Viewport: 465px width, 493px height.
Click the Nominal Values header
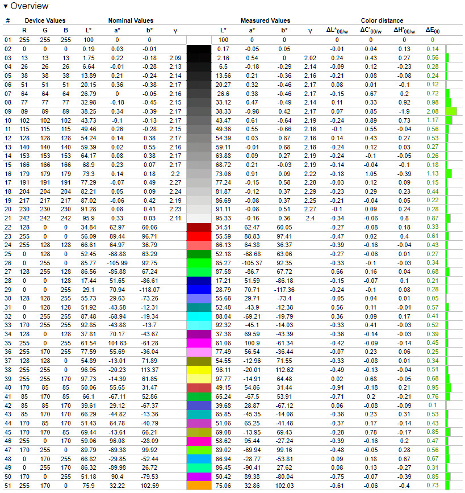tap(131, 20)
